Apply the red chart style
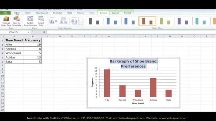216x121 pixels. tap(147, 21)
